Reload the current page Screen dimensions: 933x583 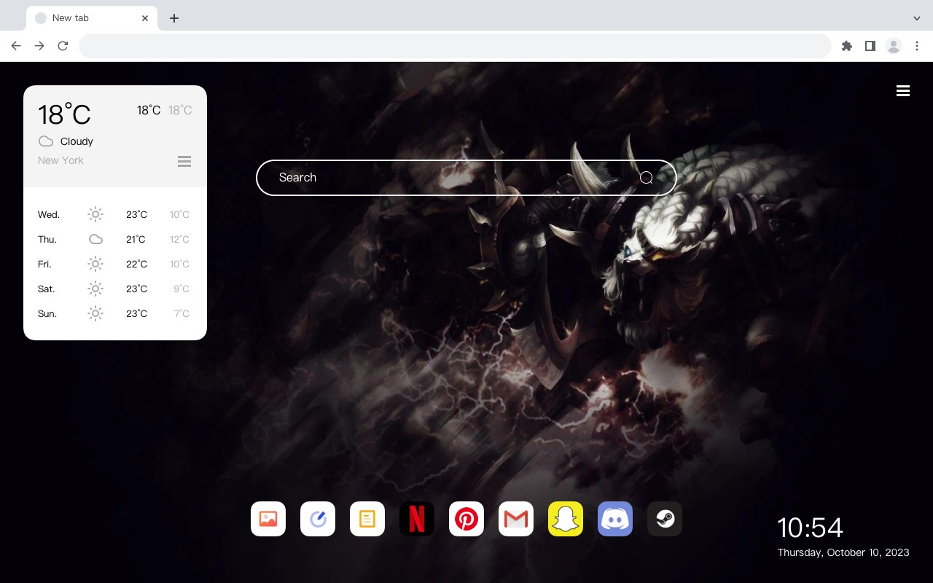[63, 46]
